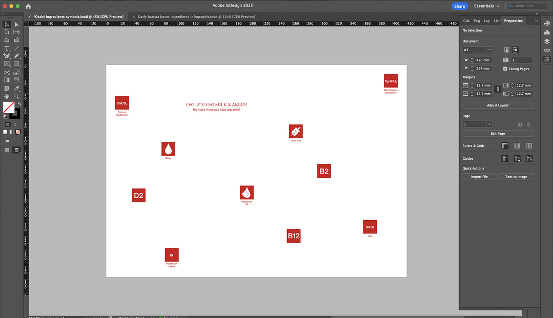Select the Hand tool
Image resolution: width=553 pixels, height=318 pixels.
coord(7,96)
